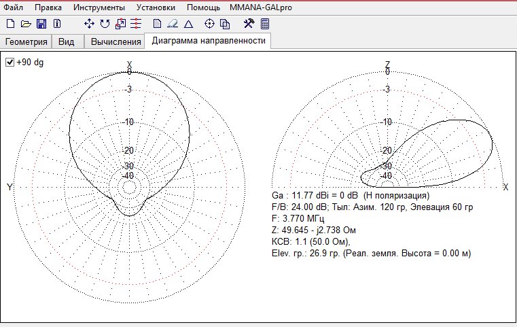
Task: Open the Установки menu
Action: point(156,7)
